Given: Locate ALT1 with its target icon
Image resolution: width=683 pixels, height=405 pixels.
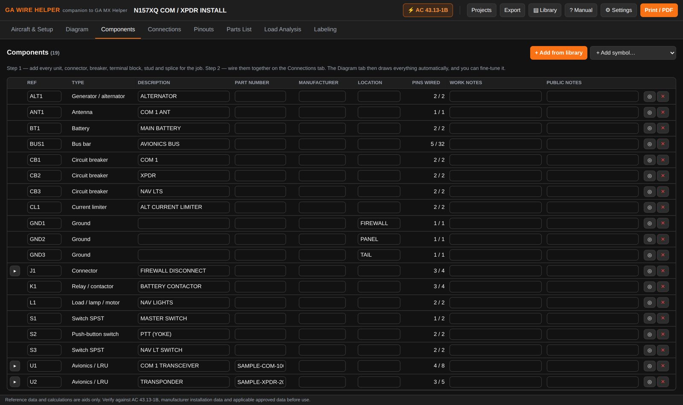Looking at the screenshot, I should 649,96.
